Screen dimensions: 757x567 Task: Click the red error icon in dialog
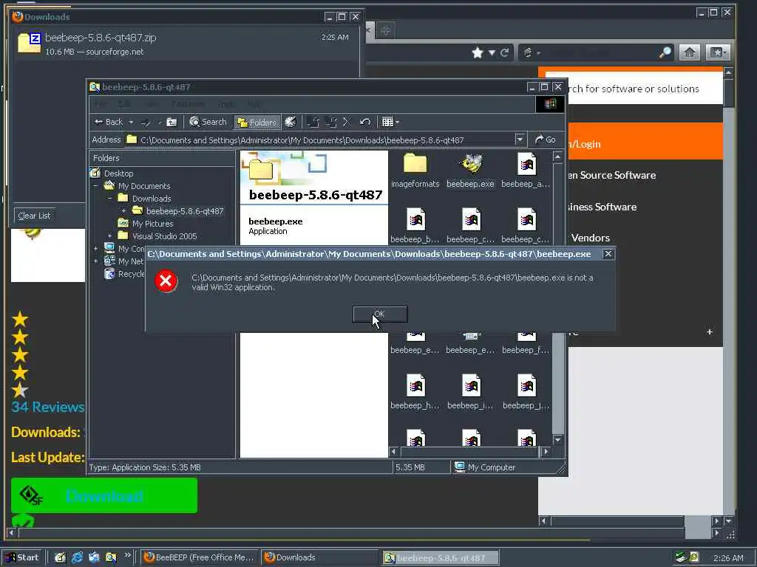tap(166, 281)
